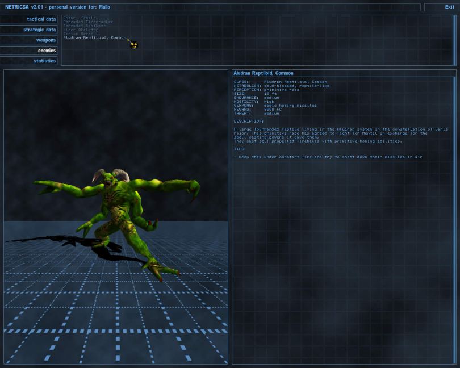Select Gnaar, Female from enemy list

(80, 18)
